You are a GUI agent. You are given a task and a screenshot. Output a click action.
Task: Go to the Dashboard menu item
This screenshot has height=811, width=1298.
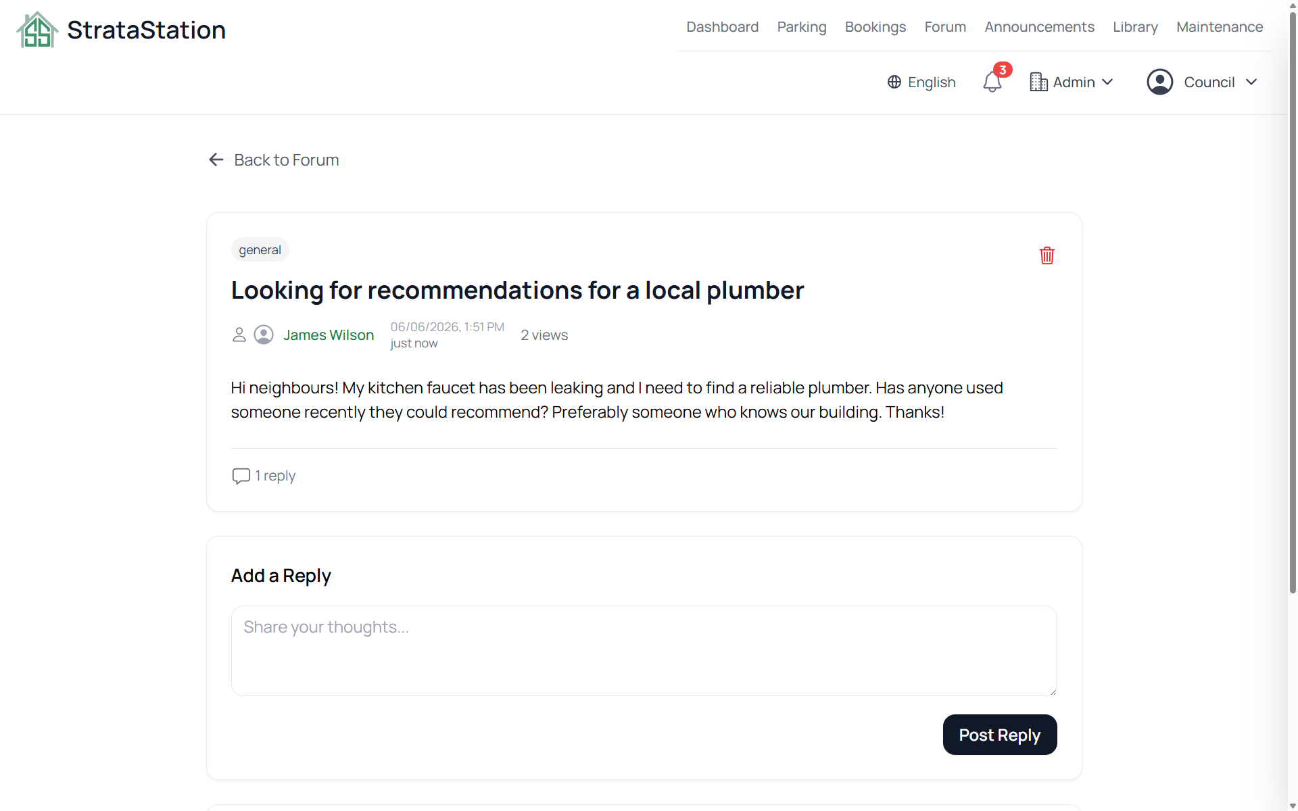722,27
